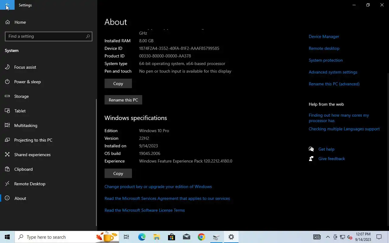
Task: Open clock showing 12:07 PM
Action: [x=363, y=237]
